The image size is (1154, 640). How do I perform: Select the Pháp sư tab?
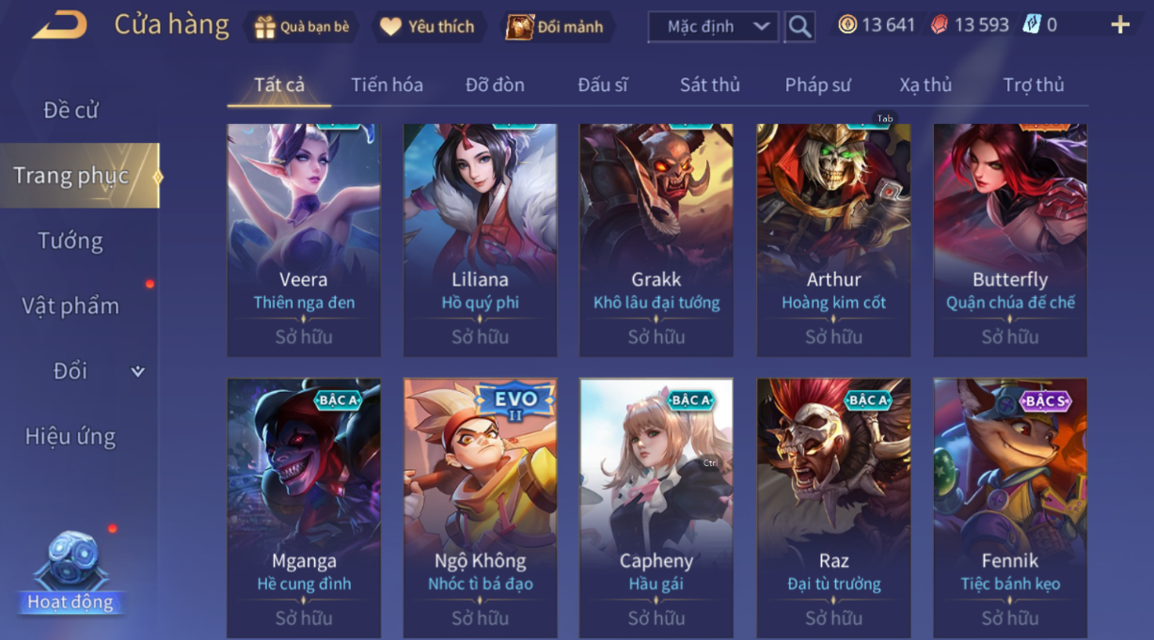818,85
